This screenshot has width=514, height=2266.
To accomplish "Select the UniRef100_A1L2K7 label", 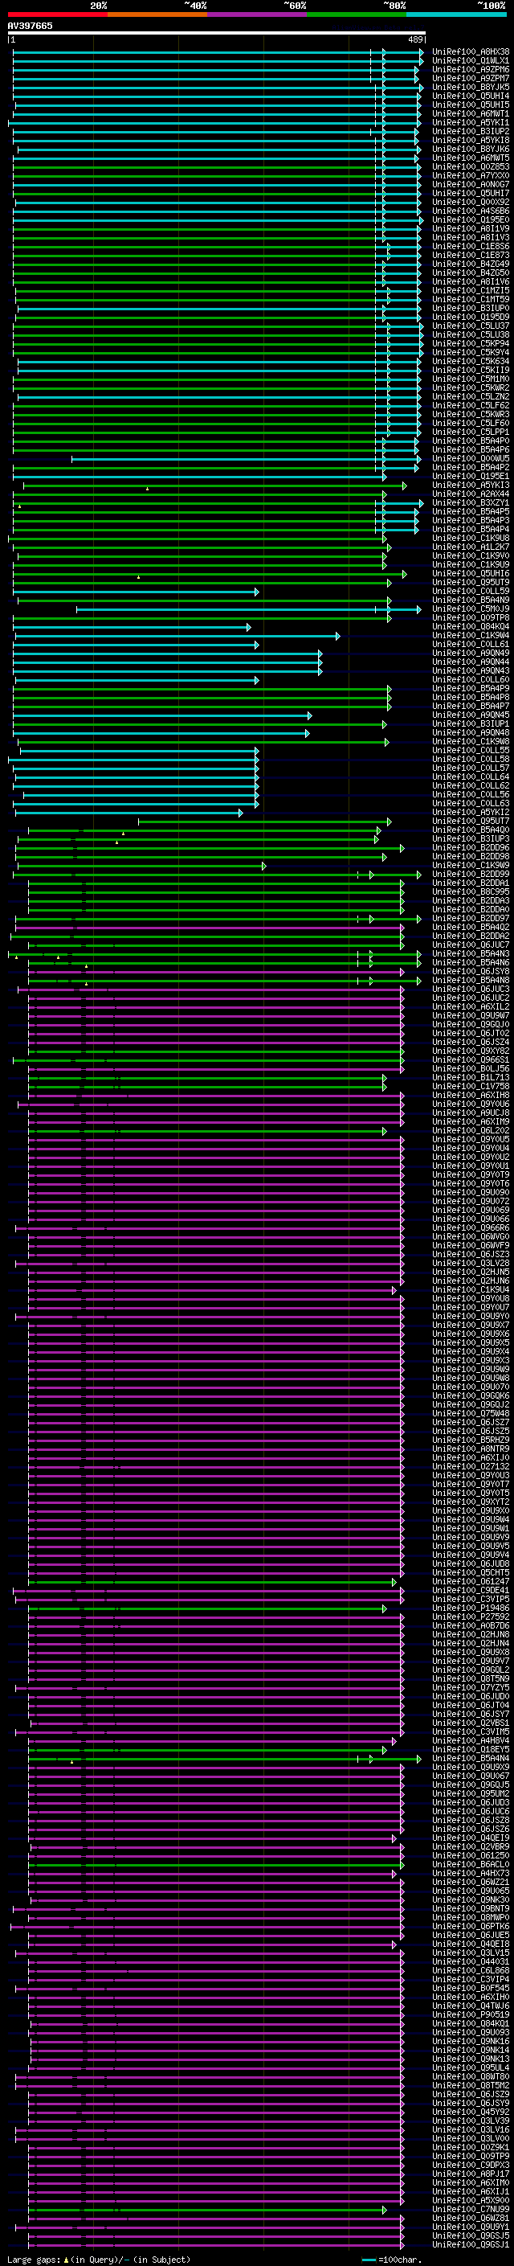I will pyautogui.click(x=471, y=547).
